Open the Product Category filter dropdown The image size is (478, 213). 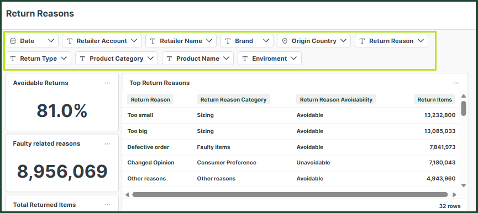coord(117,58)
